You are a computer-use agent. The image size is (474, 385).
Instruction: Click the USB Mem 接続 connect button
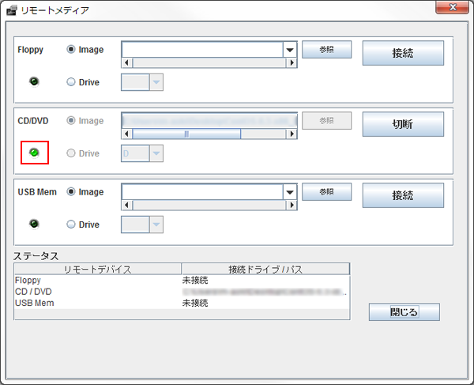coord(403,195)
